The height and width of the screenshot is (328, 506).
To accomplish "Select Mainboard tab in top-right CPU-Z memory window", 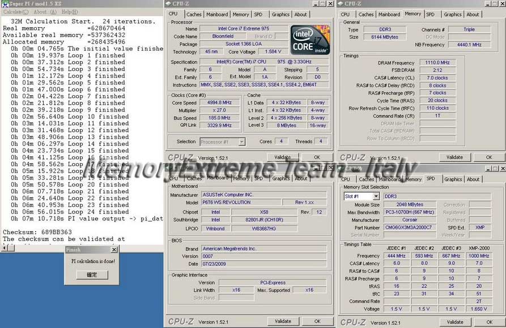I will coord(389,15).
